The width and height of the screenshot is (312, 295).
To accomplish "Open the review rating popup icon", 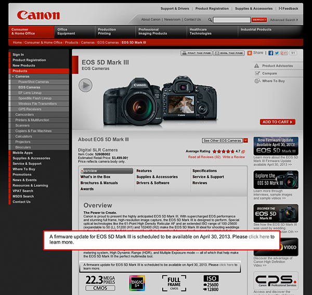I will (x=243, y=151).
